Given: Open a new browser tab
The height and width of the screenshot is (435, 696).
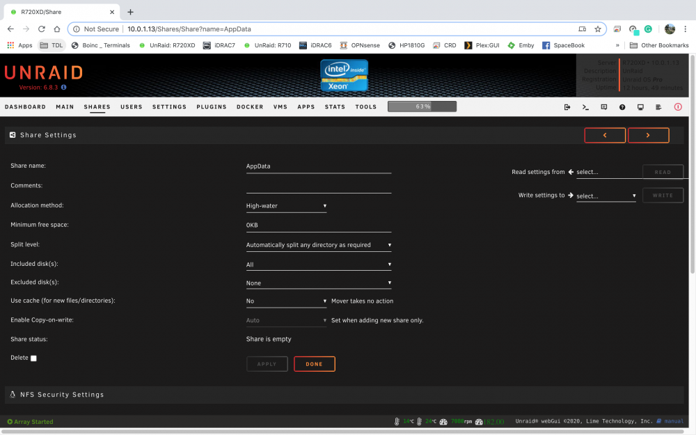Looking at the screenshot, I should (x=130, y=12).
